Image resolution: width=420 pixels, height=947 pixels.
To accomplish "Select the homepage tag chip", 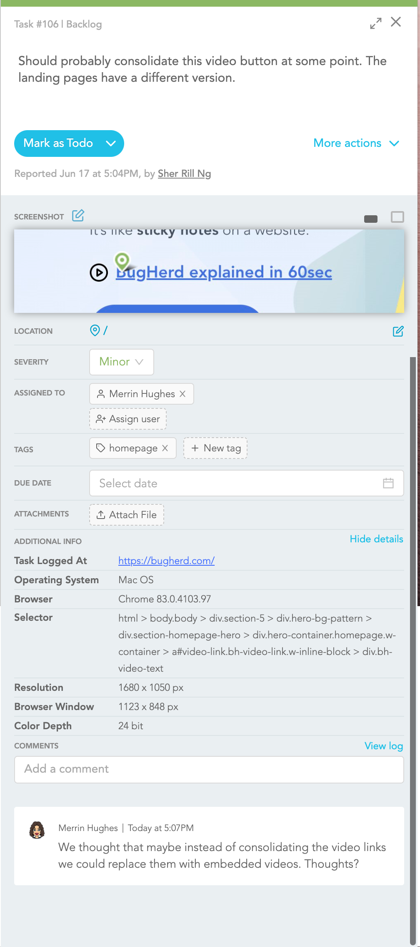I will (133, 448).
